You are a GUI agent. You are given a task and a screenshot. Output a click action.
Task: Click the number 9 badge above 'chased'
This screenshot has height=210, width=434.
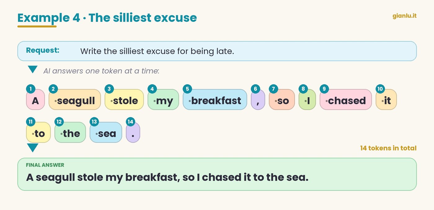coord(324,89)
